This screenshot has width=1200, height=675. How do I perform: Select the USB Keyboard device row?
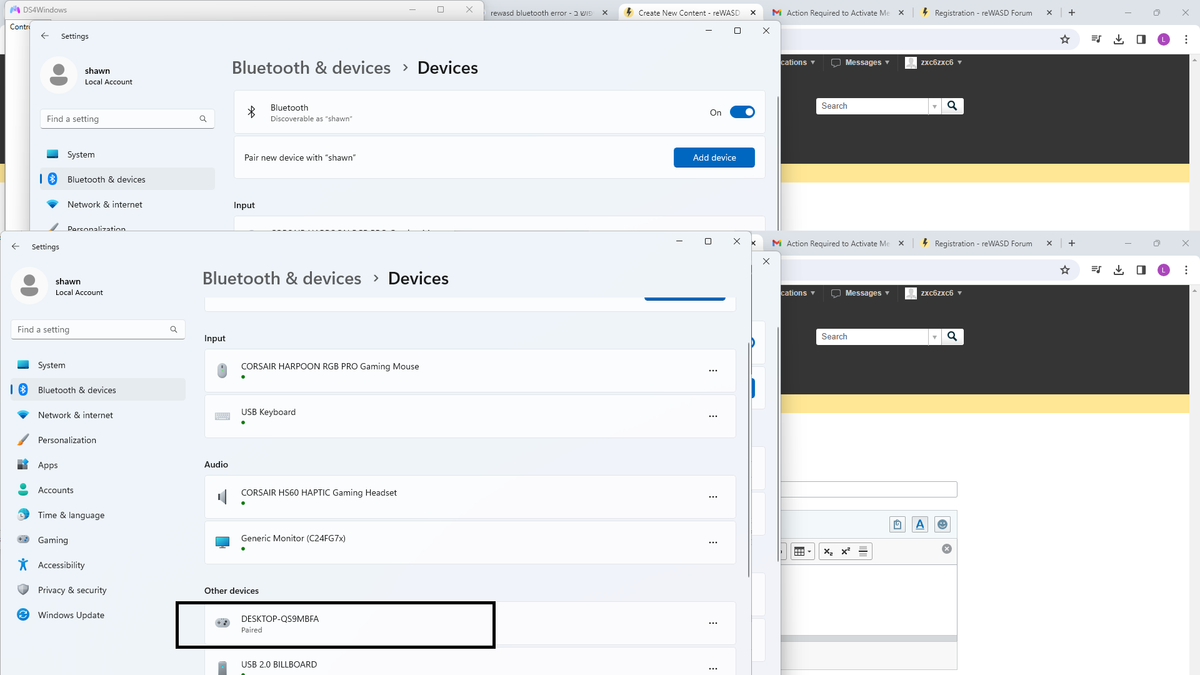(x=470, y=416)
